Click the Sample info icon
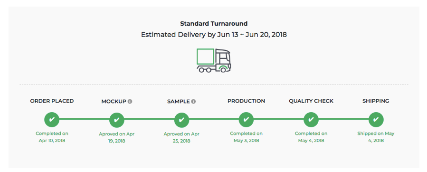427x172 pixels. [193, 101]
